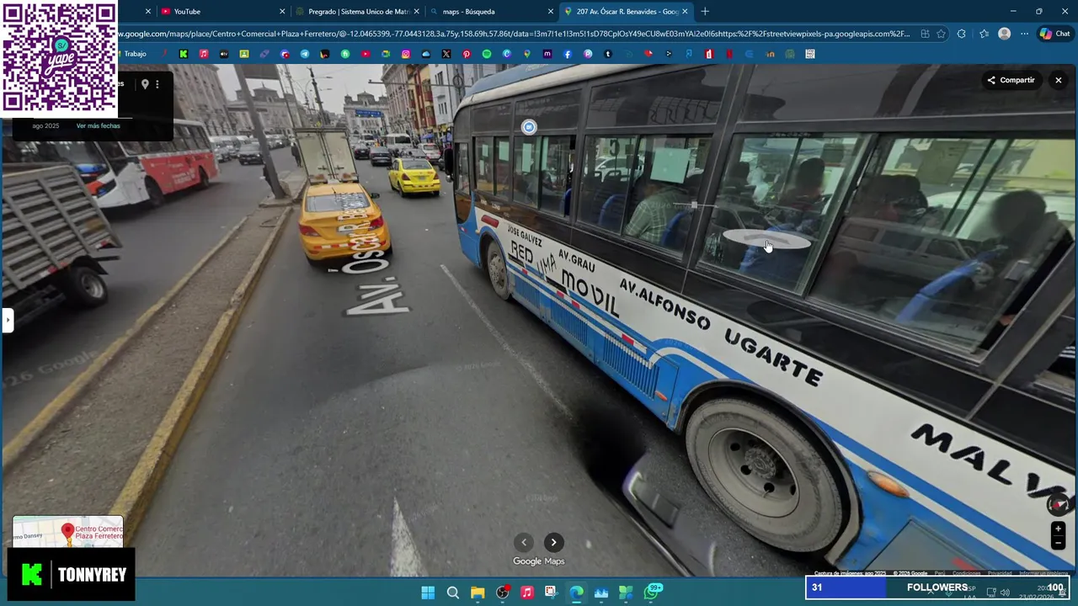Open the Netflix bookmark
The image size is (1078, 606).
pos(729,54)
